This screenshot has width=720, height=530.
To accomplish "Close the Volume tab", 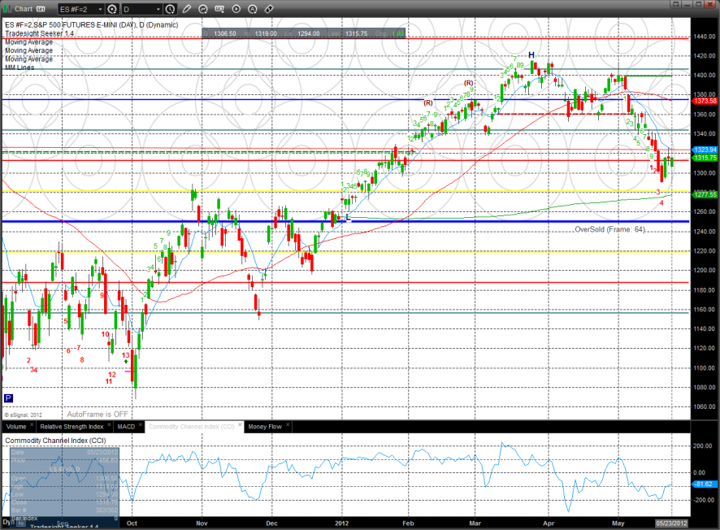I will [32, 425].
